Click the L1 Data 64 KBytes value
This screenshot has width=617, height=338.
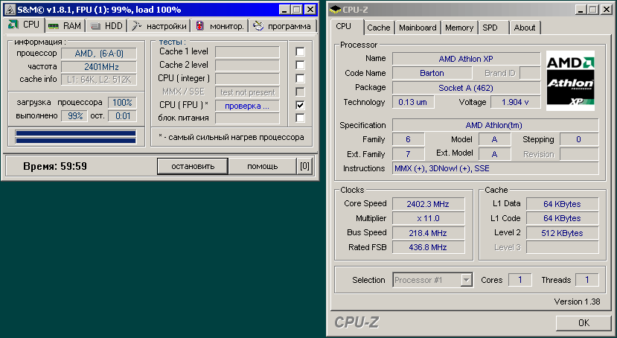tap(563, 204)
